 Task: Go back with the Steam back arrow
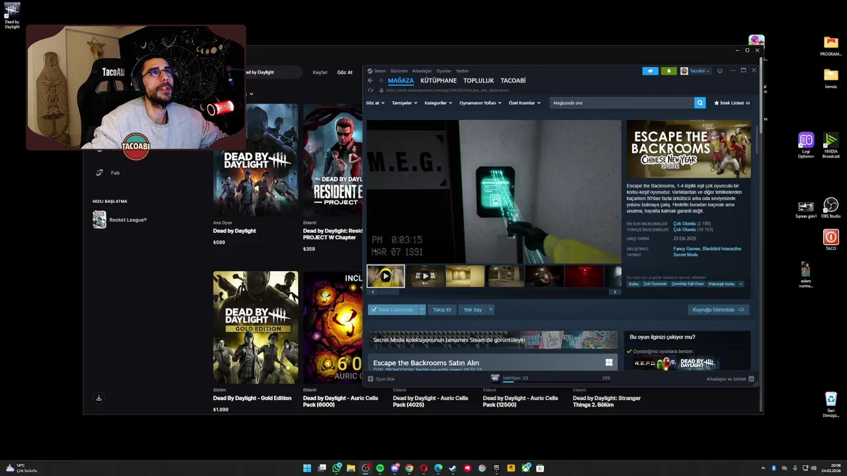[x=371, y=81]
